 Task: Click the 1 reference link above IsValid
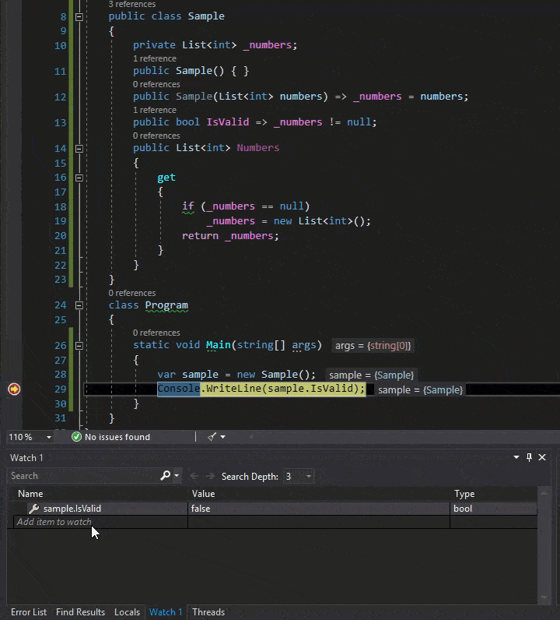[x=155, y=110]
